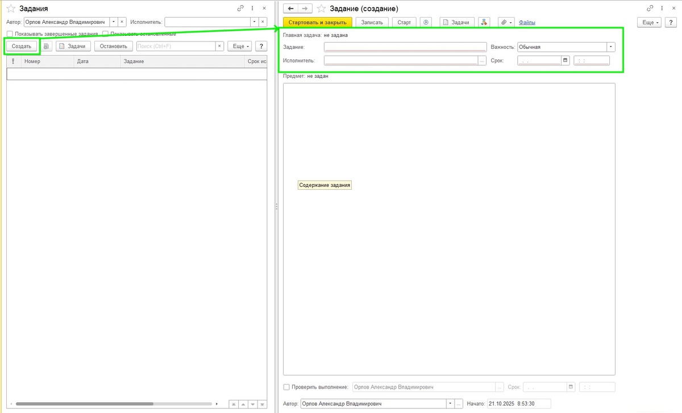Tick the Проверить выполнение checkbox
Image resolution: width=682 pixels, height=413 pixels.
click(286, 387)
